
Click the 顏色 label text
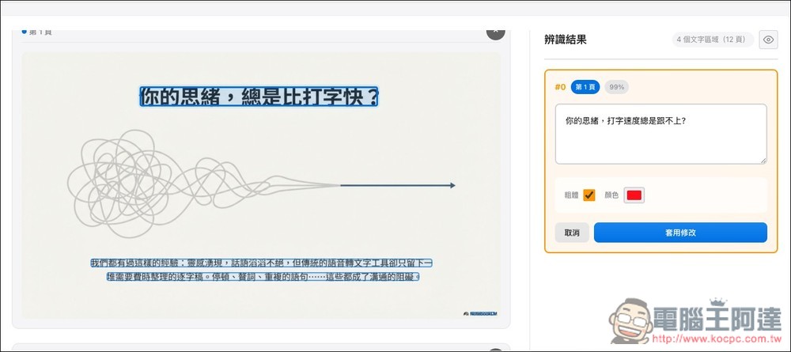(x=611, y=195)
